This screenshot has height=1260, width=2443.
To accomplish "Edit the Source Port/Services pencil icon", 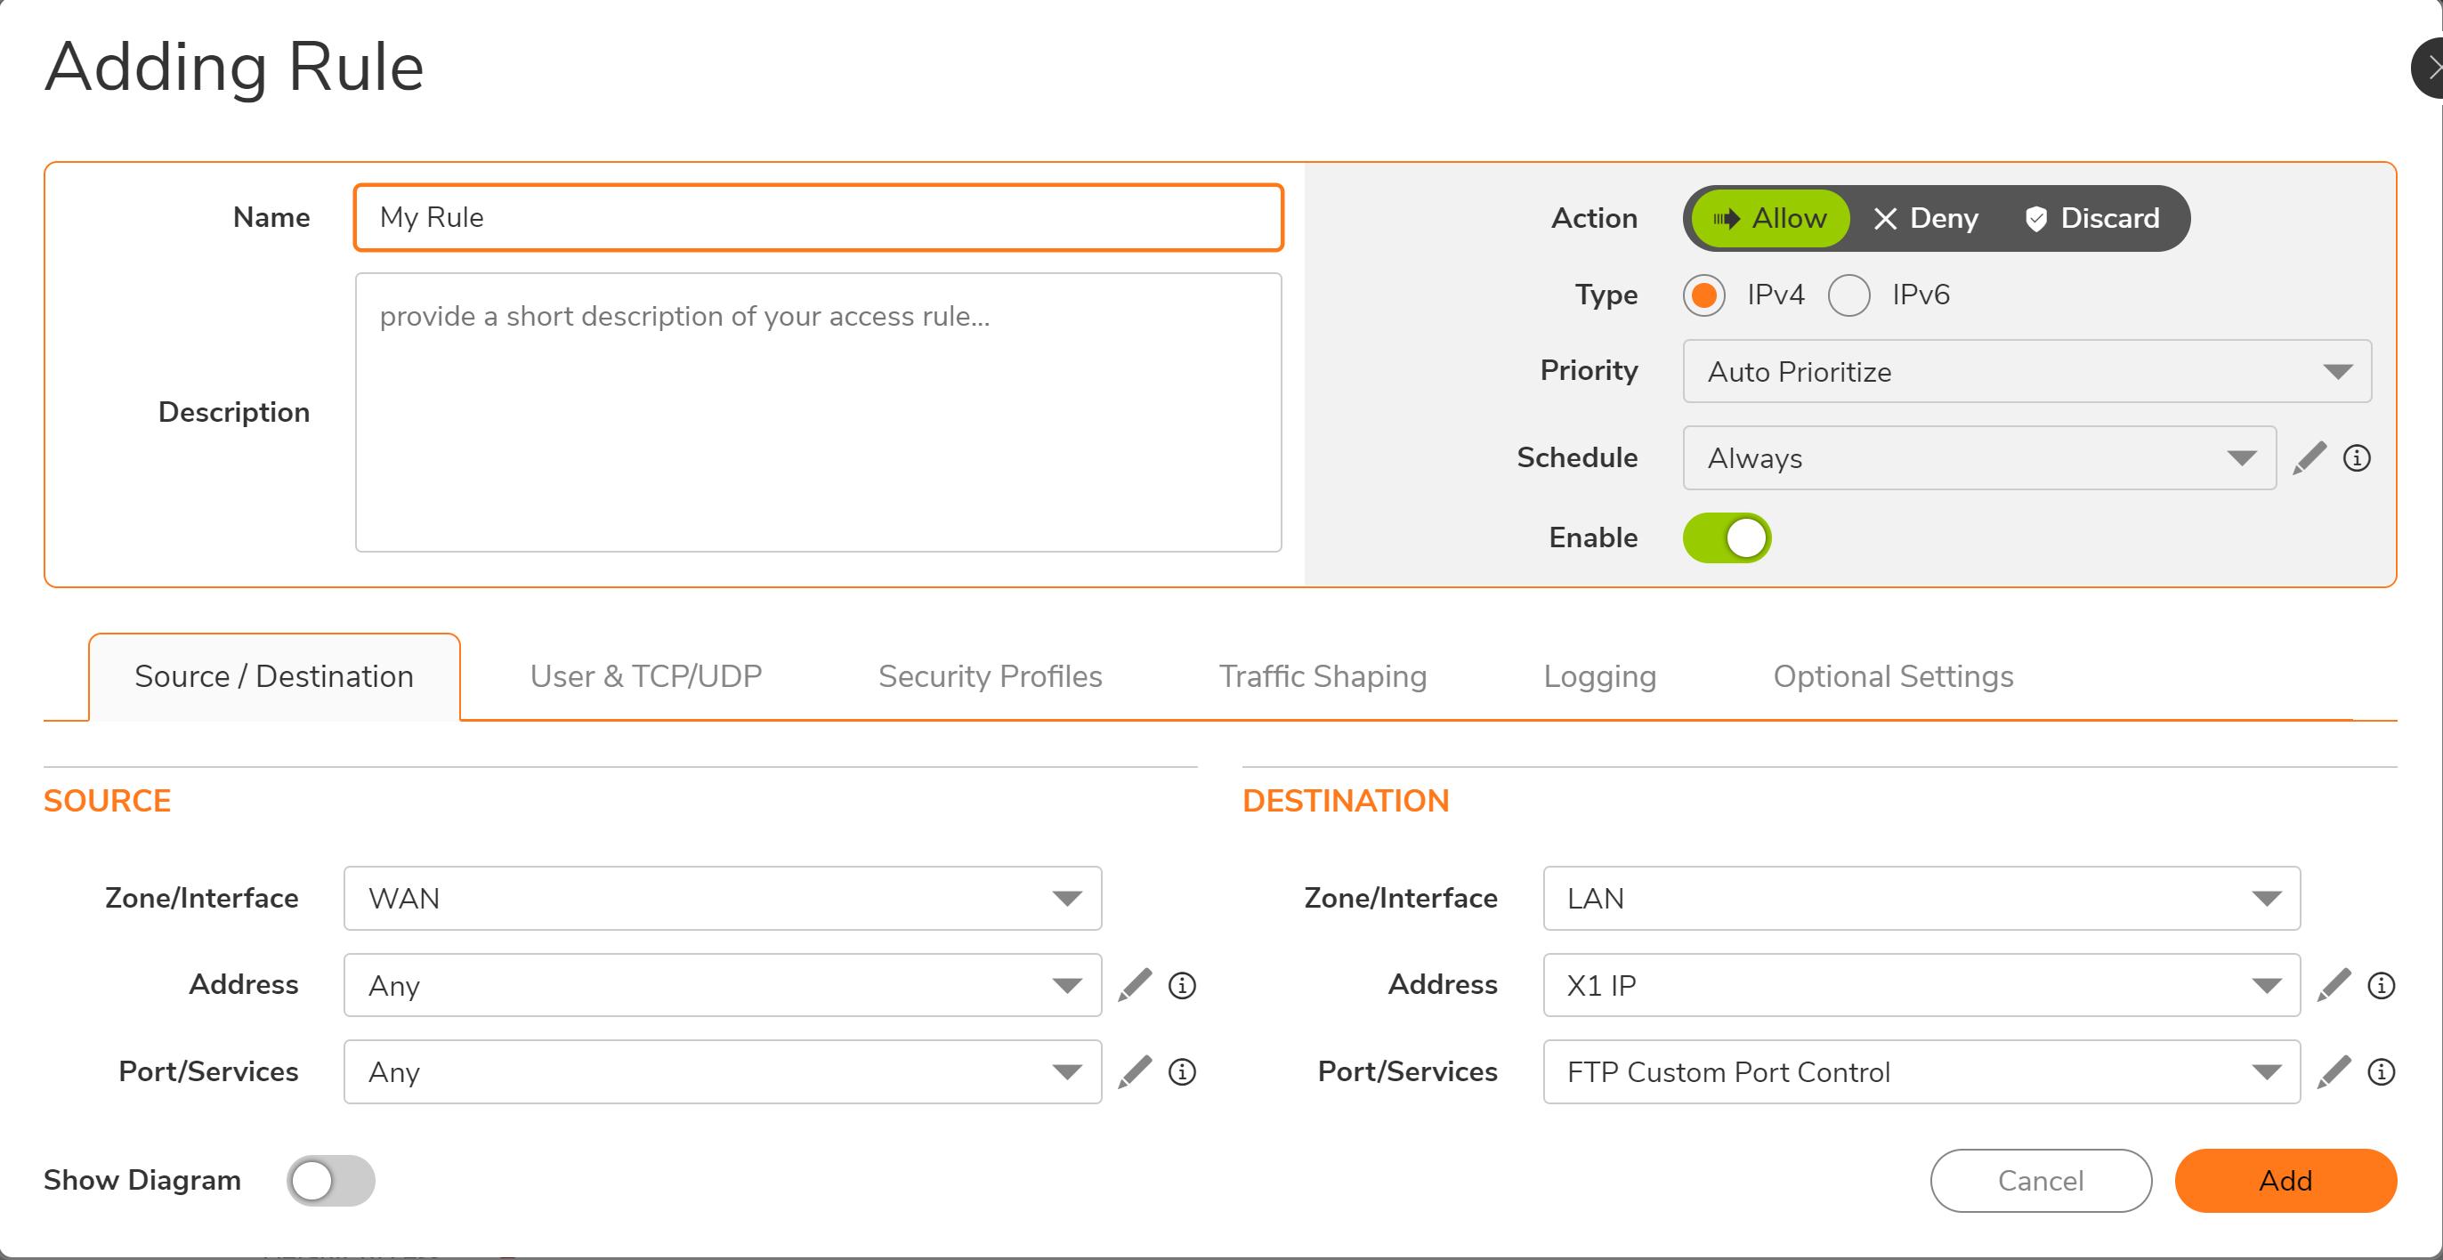I will 1134,1071.
